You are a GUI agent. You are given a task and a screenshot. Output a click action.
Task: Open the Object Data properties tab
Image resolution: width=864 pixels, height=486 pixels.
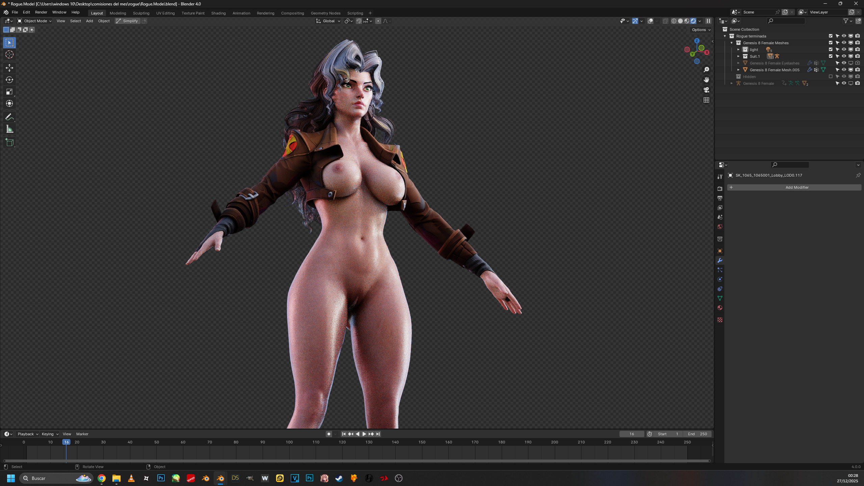pyautogui.click(x=720, y=298)
